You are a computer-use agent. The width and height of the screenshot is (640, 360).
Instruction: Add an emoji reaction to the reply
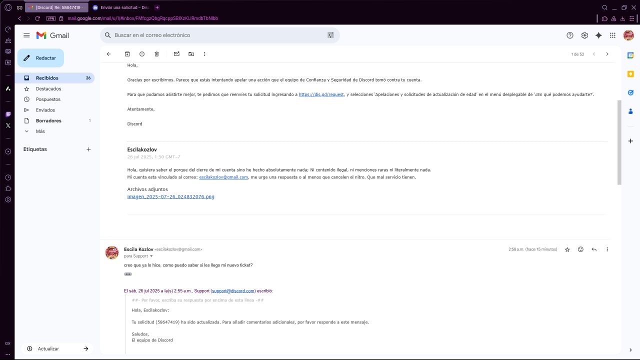(x=580, y=249)
